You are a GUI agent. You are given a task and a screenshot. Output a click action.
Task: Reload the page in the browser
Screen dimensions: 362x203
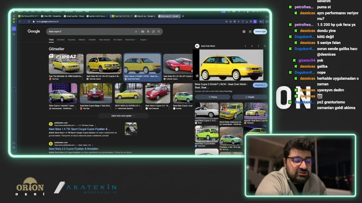[29, 21]
